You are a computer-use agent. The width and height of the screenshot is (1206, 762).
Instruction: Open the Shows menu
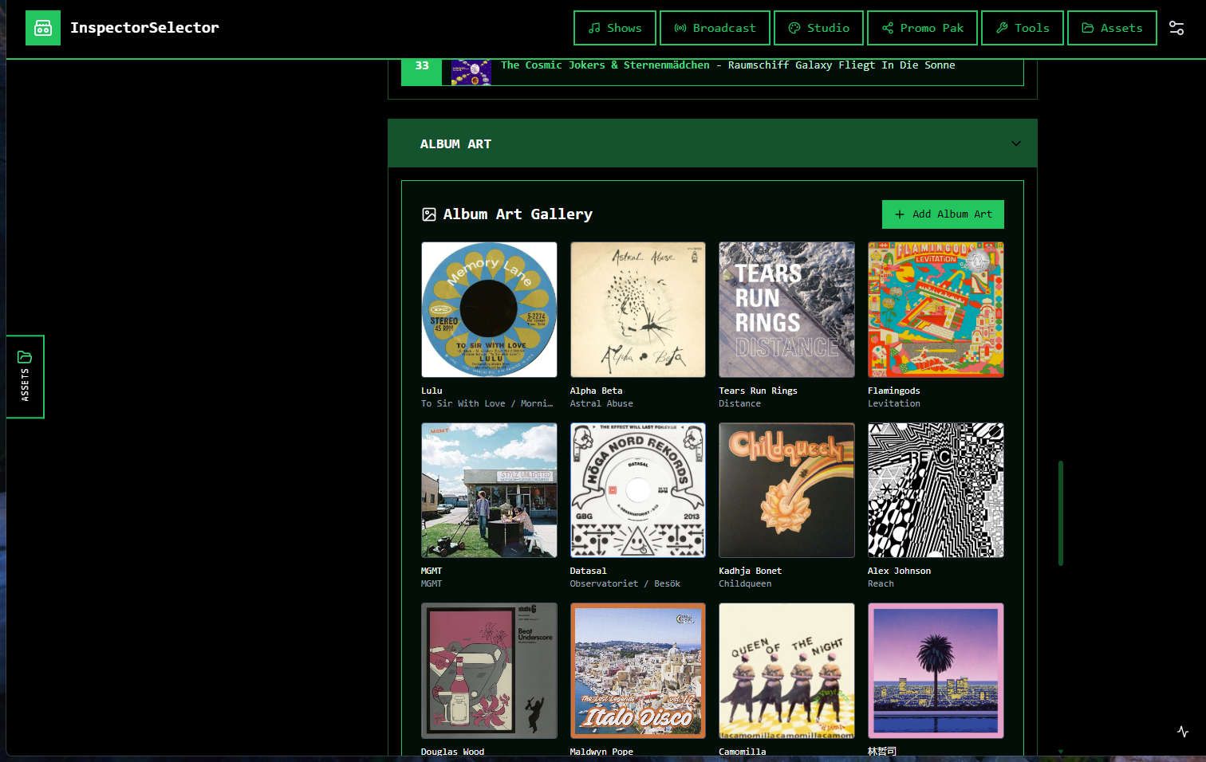(x=614, y=28)
